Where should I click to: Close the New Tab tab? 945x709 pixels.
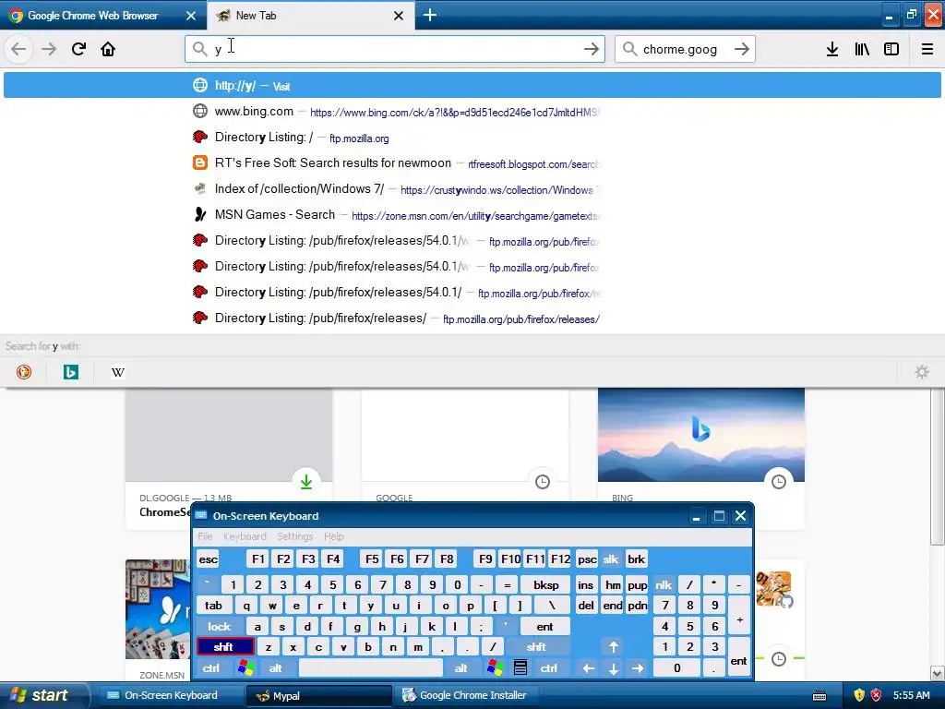pyautogui.click(x=399, y=16)
